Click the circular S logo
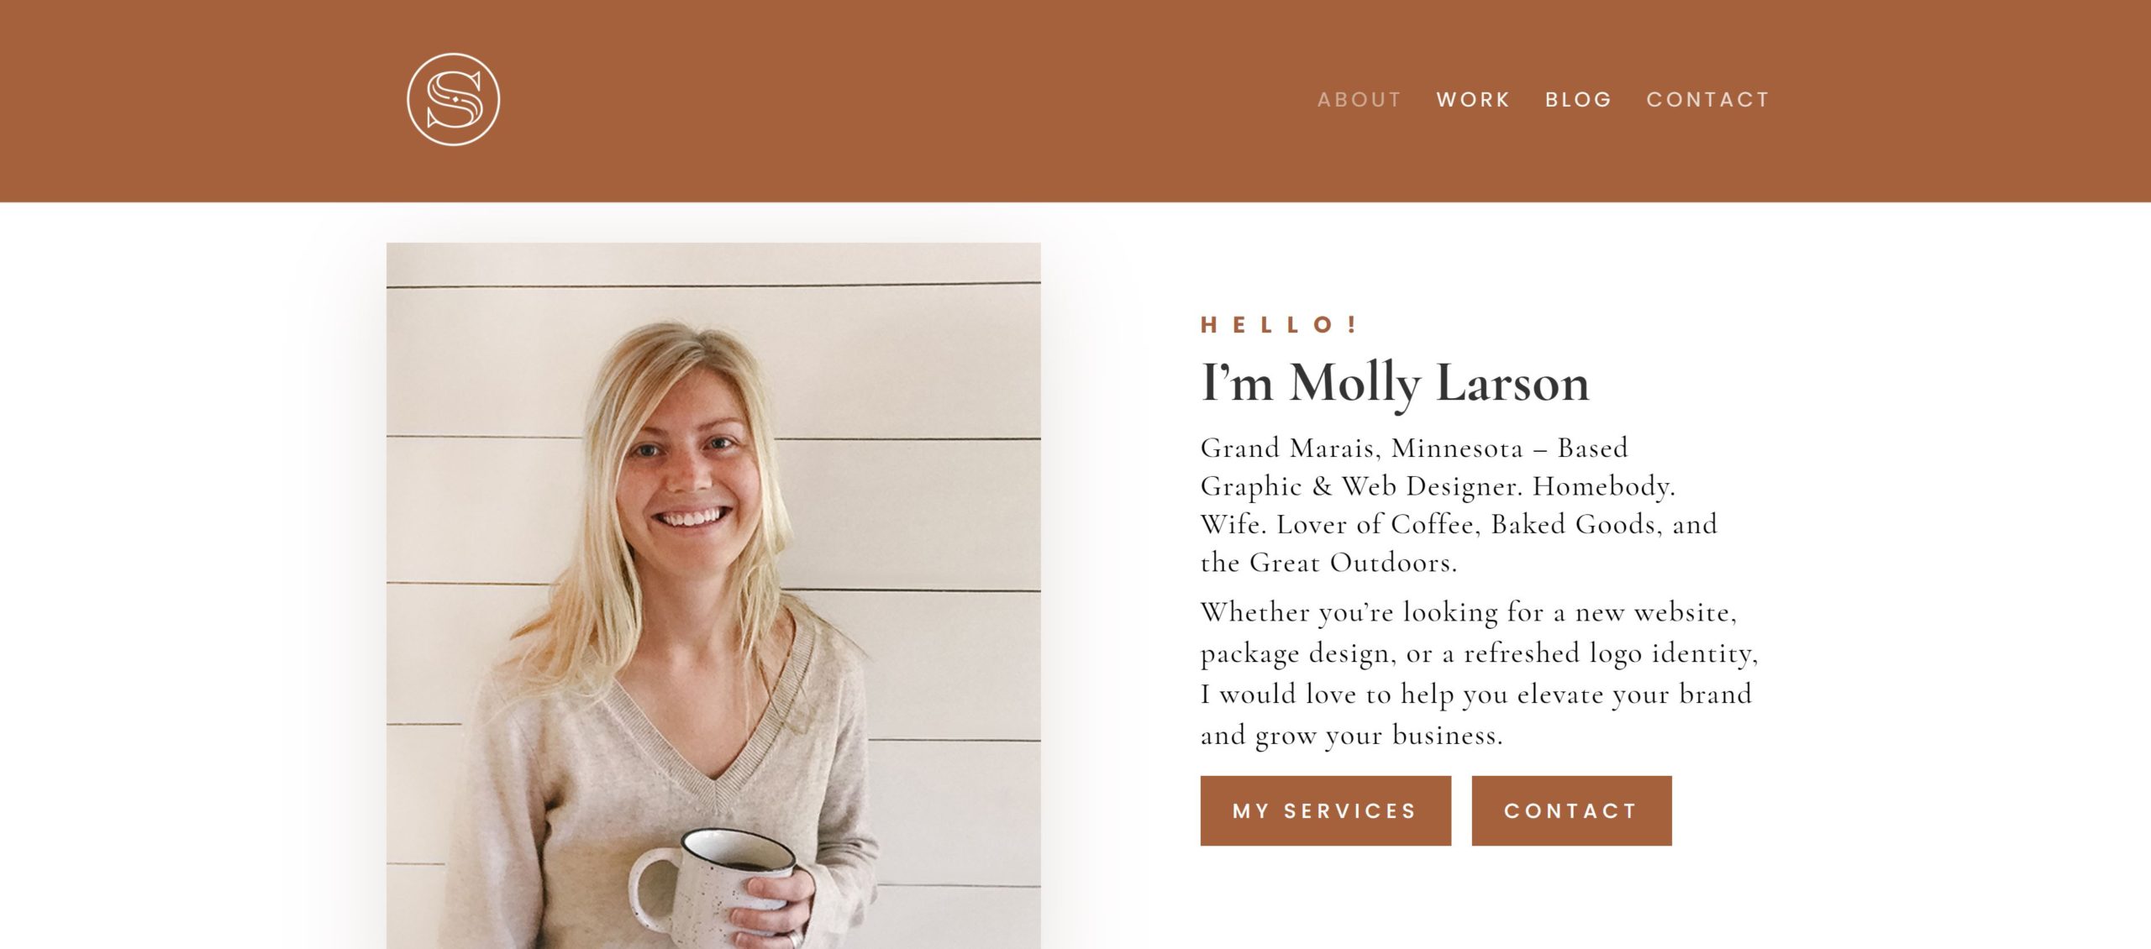 click(x=454, y=99)
